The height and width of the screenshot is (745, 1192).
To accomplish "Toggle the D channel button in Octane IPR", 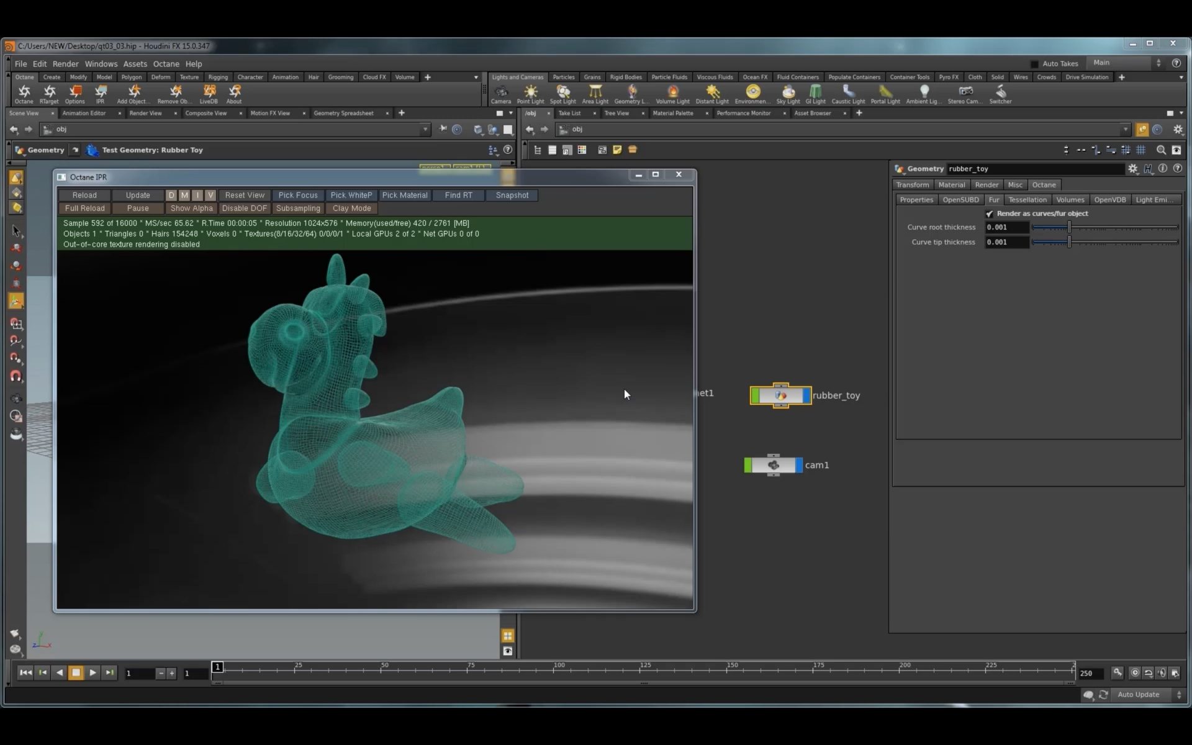I will click(171, 195).
